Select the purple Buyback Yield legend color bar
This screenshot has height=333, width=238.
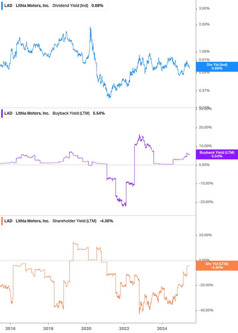2,113
